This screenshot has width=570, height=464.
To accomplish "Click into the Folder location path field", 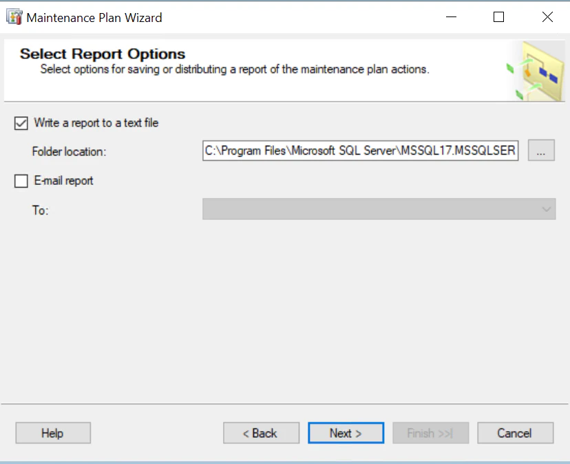I will (360, 151).
